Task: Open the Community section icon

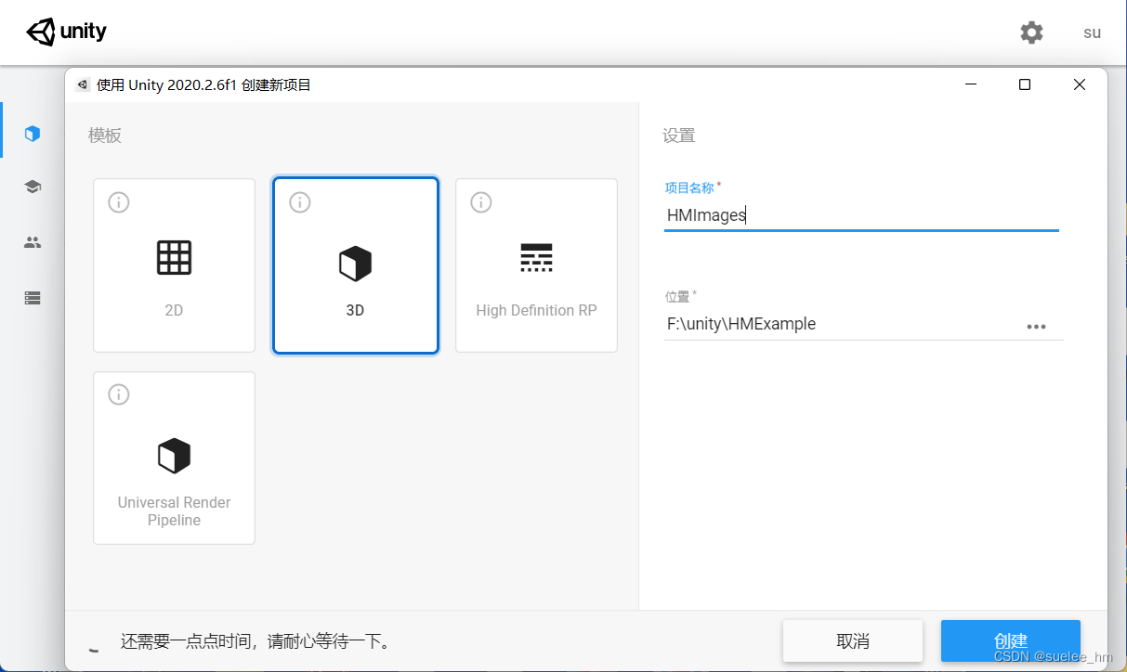Action: [33, 241]
